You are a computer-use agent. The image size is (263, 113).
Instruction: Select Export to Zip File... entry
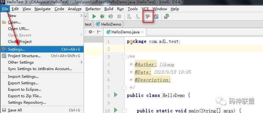pyautogui.click(x=42, y=96)
